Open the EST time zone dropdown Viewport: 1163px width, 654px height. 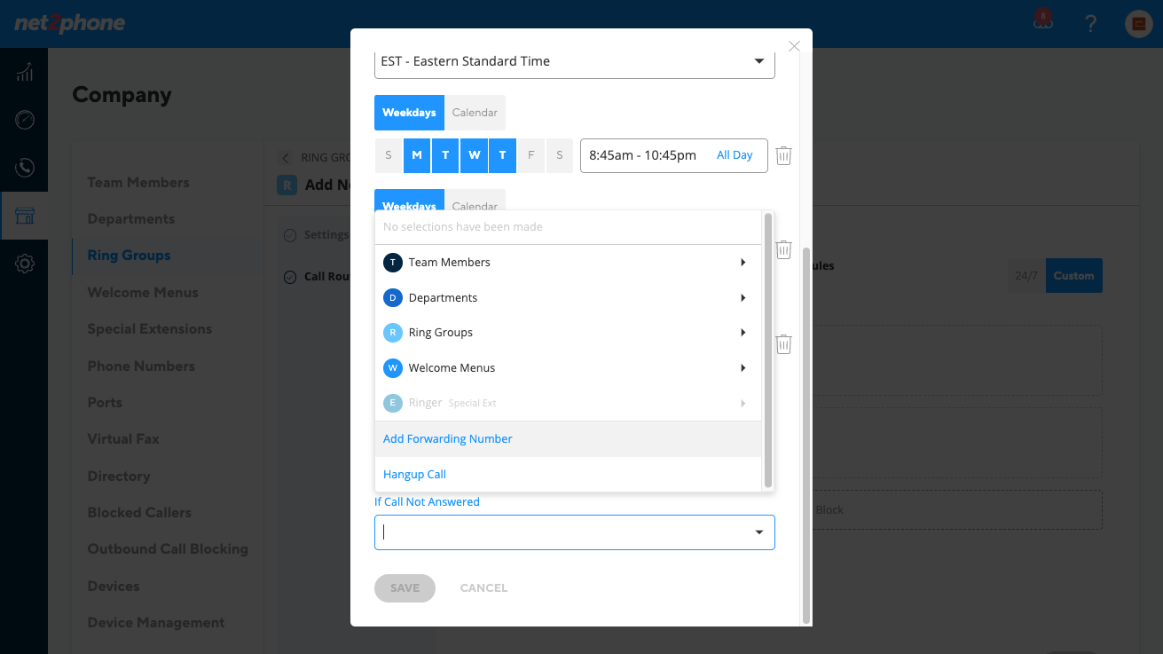[x=575, y=61]
